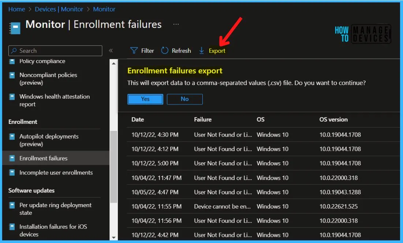Click the Monitor page notebook icon
This screenshot has height=243, width=403.
pyautogui.click(x=15, y=28)
